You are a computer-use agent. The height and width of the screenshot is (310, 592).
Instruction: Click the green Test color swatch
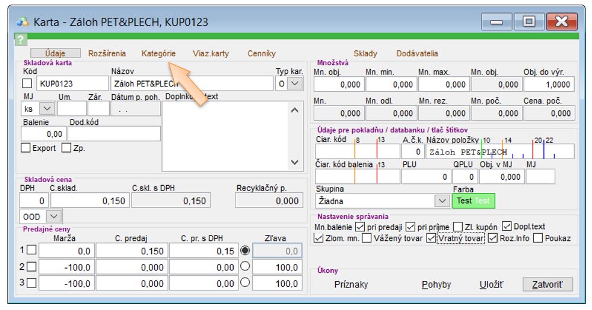473,201
